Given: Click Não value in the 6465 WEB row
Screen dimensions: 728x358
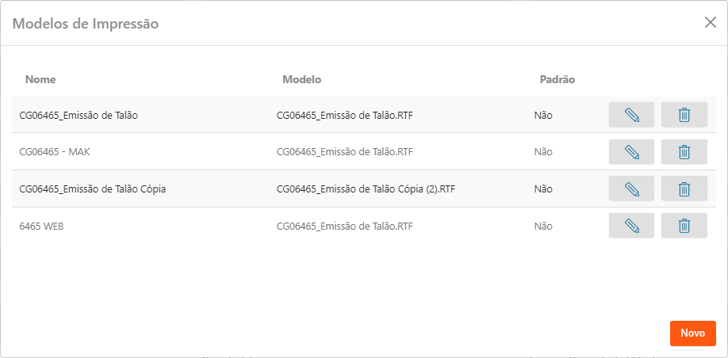Looking at the screenshot, I should tap(543, 226).
